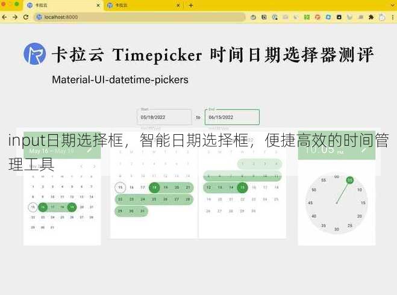Select 20 in the small left calendar
The height and width of the screenshot is (295, 397).
click(81, 207)
